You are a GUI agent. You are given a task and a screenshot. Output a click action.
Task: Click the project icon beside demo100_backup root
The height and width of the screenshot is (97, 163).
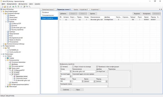tap(2, 9)
